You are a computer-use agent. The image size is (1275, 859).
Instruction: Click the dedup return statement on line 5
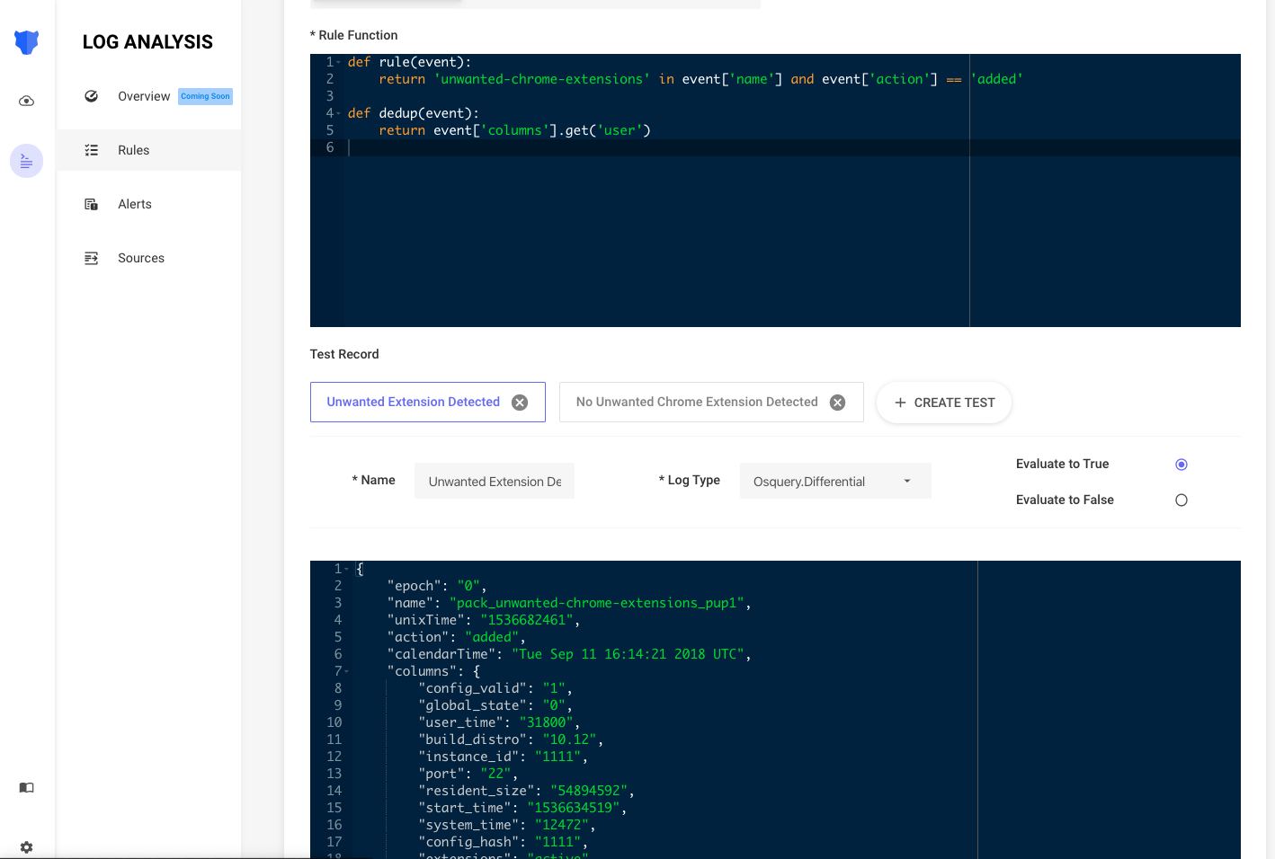[514, 130]
